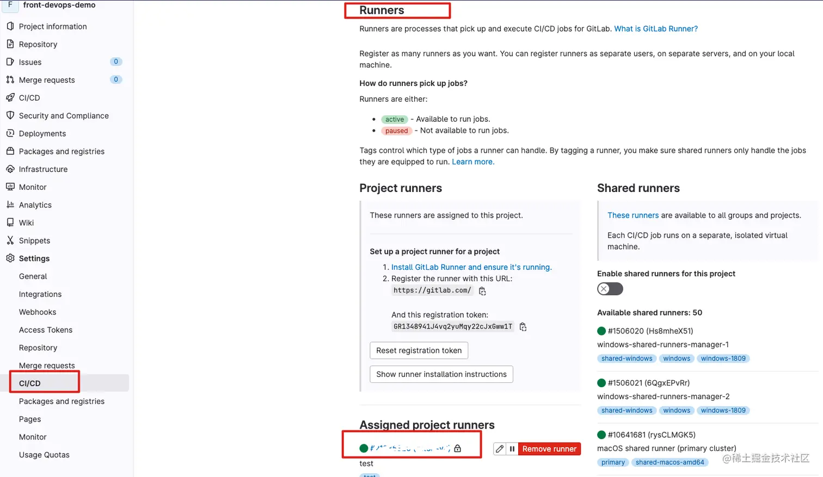Screen dimensions: 823x477
Task: Edit the assigned project runner
Action: point(499,449)
